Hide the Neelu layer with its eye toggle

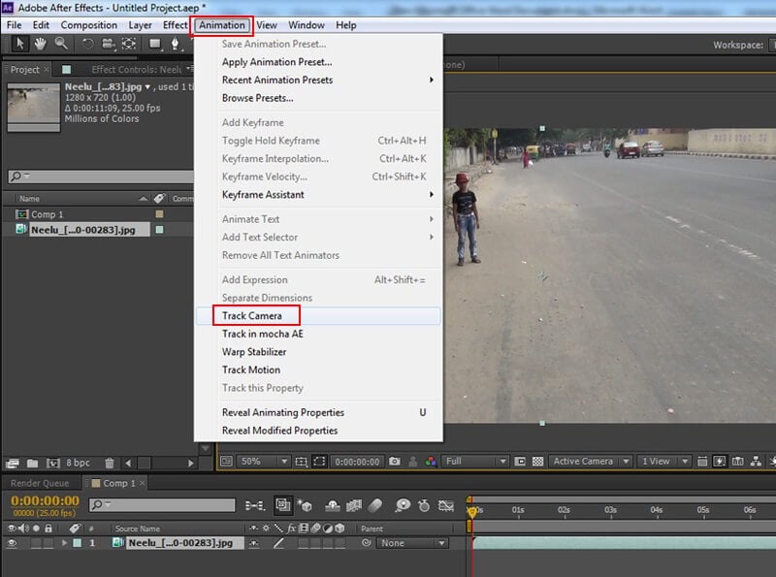coord(13,542)
